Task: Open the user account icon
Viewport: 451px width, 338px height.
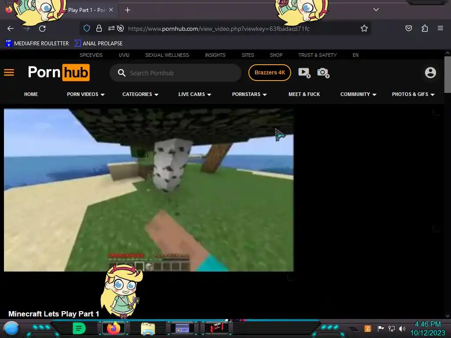Action: (x=430, y=73)
